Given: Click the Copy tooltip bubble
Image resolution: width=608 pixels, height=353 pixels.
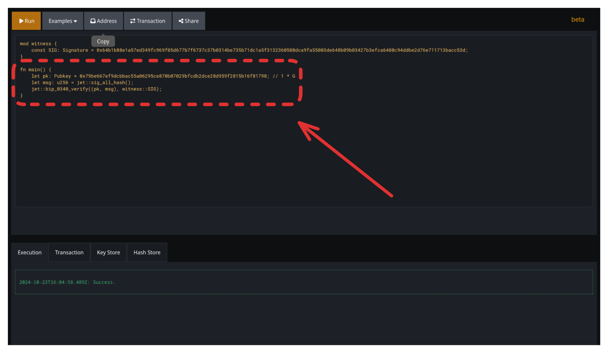Looking at the screenshot, I should click(x=103, y=41).
